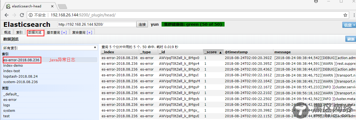Sort by the _id column header
356x120 pixels.
tap(180, 52)
